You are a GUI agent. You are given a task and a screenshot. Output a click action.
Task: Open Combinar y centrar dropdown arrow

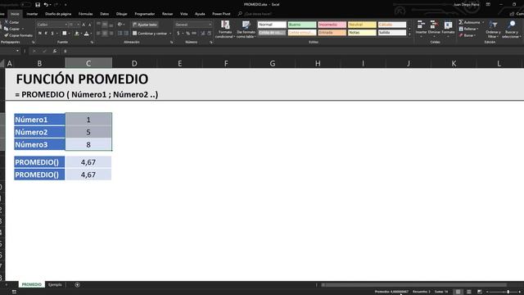(x=170, y=34)
